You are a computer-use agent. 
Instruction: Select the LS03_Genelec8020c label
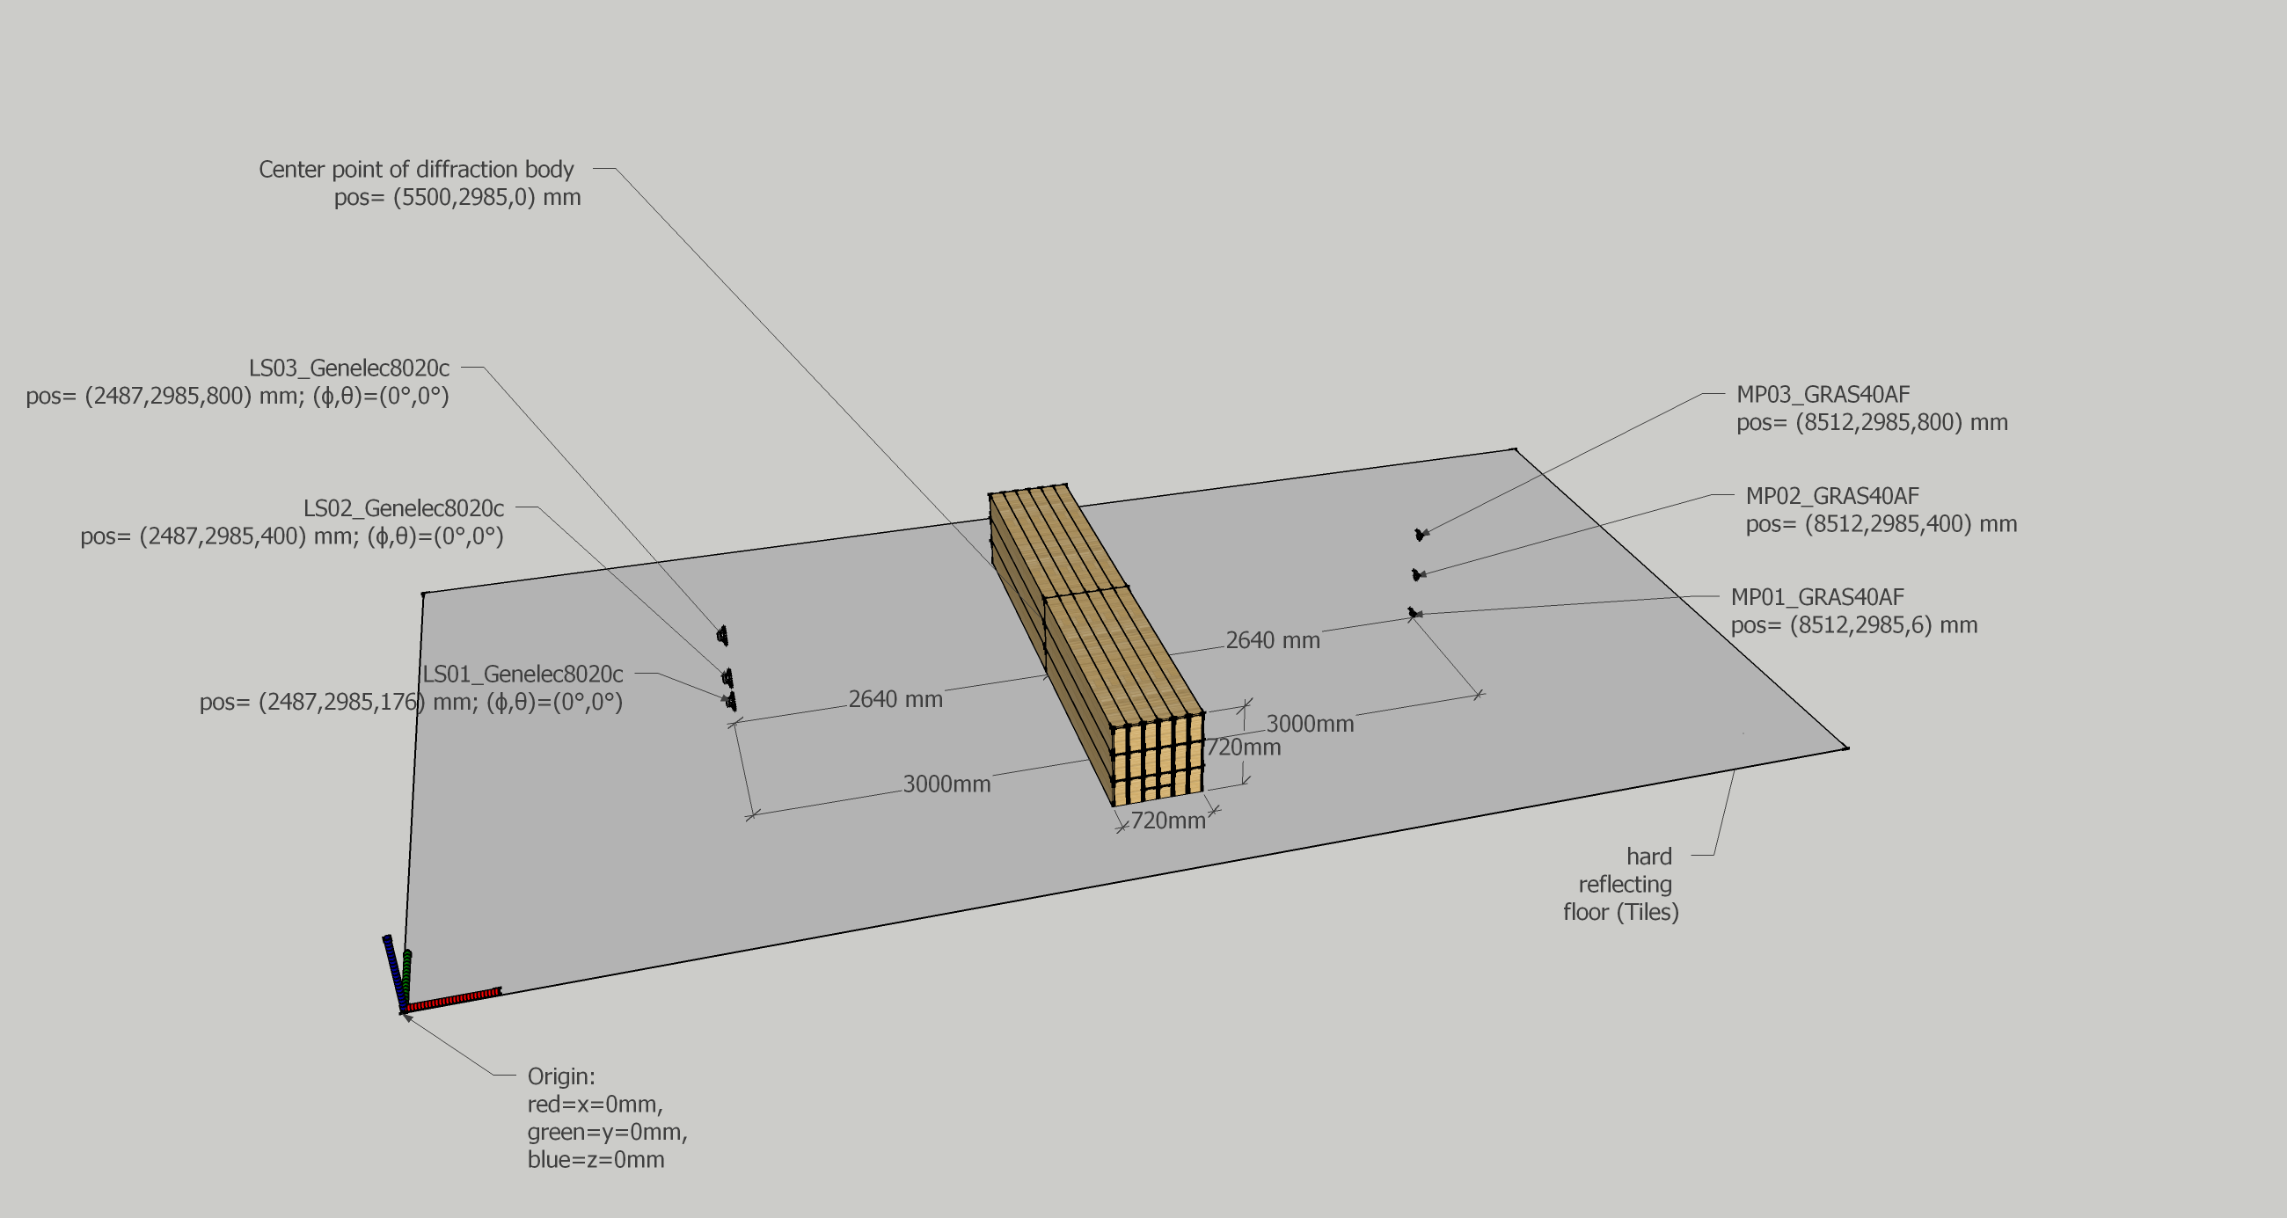pos(349,368)
